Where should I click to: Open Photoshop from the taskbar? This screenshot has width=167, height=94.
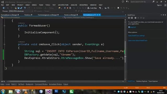point(56,91)
